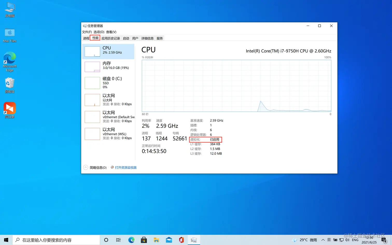Click the L3 缓存 12.0 MB value
The image size is (392, 245).
pos(216,153)
